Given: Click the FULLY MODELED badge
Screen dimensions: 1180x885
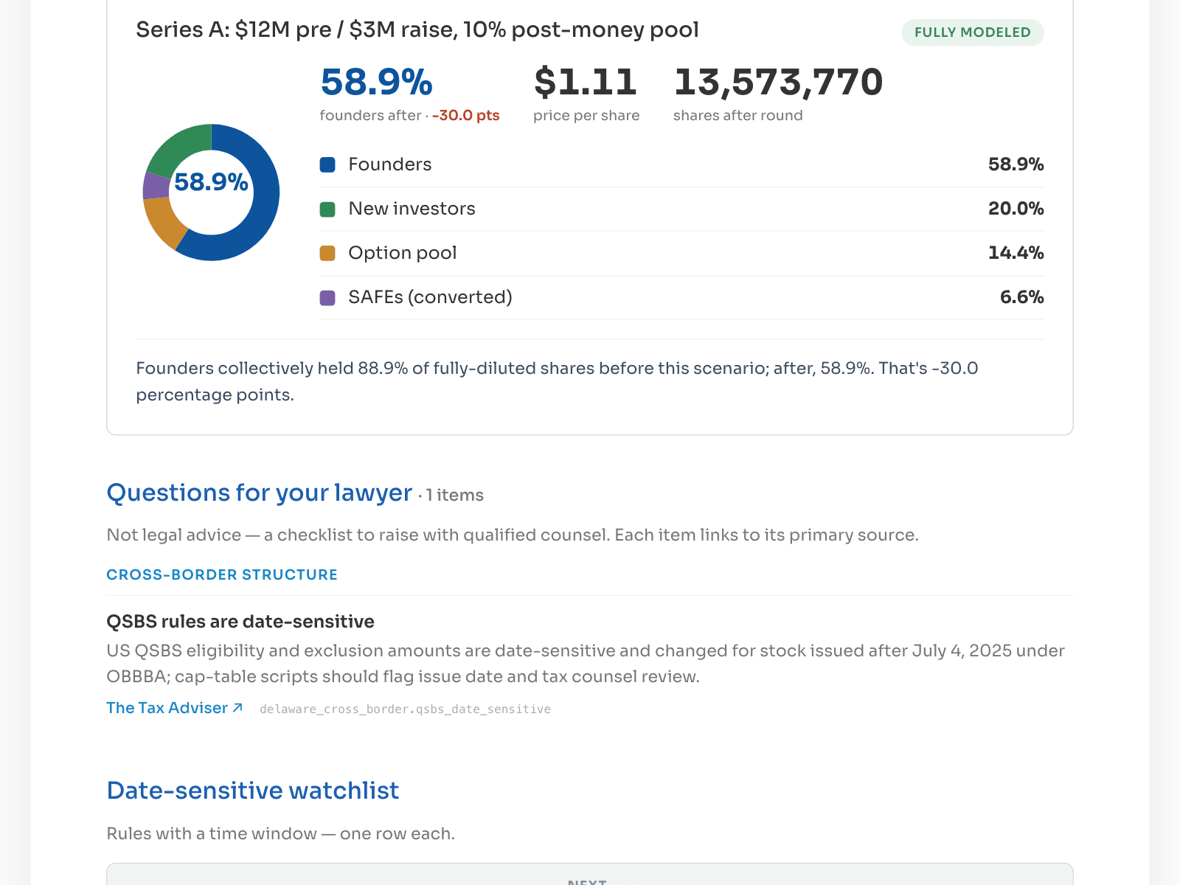Looking at the screenshot, I should pyautogui.click(x=973, y=32).
